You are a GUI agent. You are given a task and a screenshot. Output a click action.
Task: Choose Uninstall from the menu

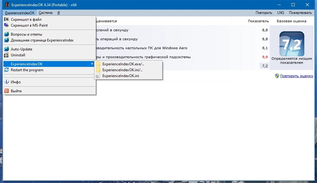[49, 55]
